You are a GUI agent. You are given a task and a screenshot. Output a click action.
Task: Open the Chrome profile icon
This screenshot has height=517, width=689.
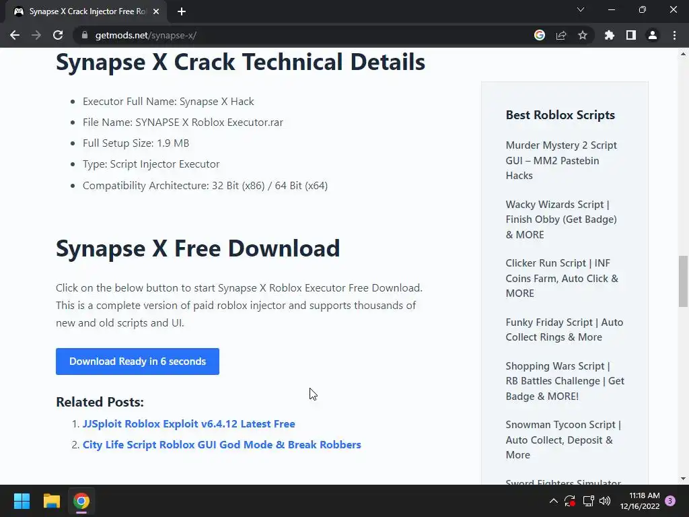pos(653,35)
